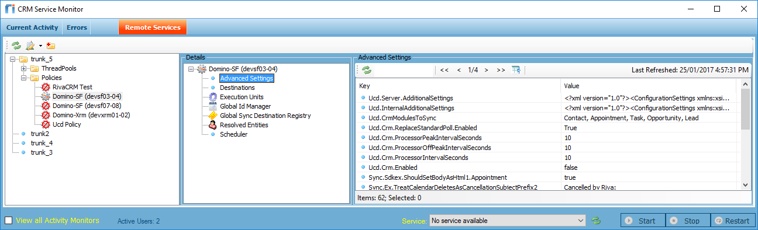Image resolution: width=758 pixels, height=230 pixels.
Task: Open Destinations in the Details tree
Action: tap(237, 88)
